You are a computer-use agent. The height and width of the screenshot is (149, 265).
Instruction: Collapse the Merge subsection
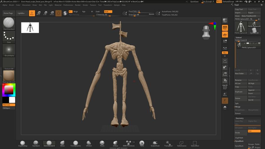(x=238, y=107)
